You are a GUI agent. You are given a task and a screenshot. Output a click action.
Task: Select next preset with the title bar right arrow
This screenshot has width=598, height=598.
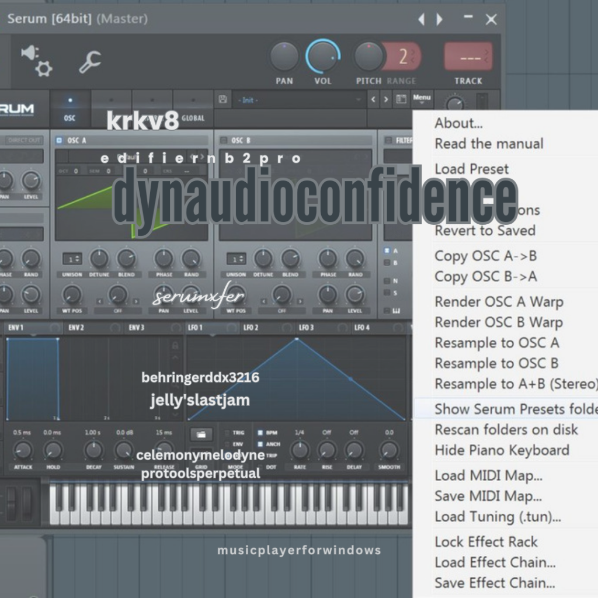439,19
